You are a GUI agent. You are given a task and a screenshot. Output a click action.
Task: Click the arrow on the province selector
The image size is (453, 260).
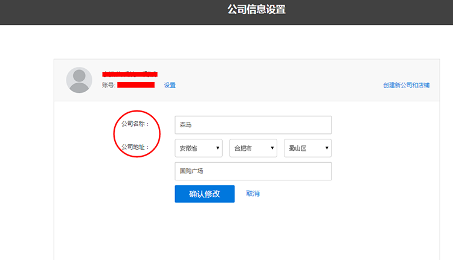217,148
